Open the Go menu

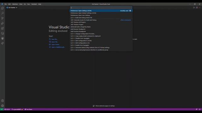[25, 4]
